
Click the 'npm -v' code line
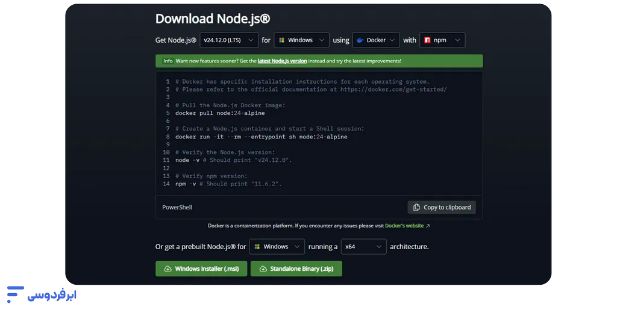228,184
